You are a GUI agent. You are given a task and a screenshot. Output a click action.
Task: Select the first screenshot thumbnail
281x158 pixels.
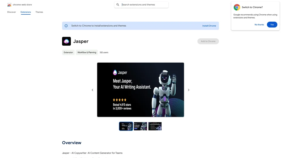pos(126,126)
